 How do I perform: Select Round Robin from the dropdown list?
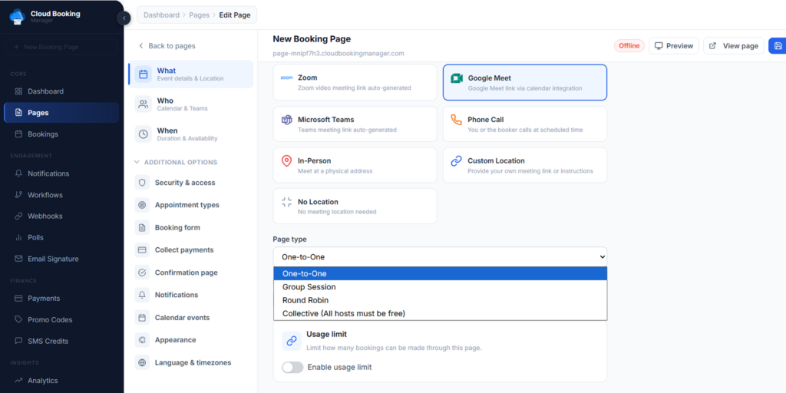coord(305,300)
